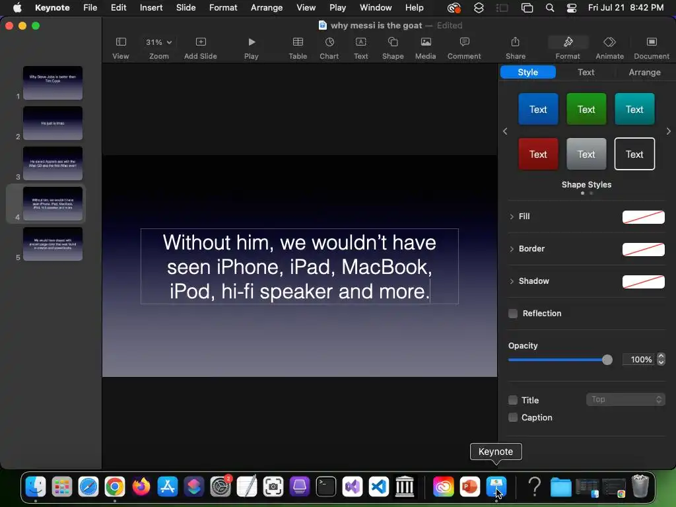The image size is (676, 507).
Task: Go to next shape styles page
Action: coord(668,131)
